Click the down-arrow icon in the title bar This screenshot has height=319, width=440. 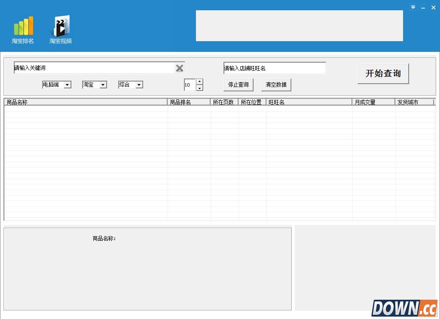tap(412, 7)
